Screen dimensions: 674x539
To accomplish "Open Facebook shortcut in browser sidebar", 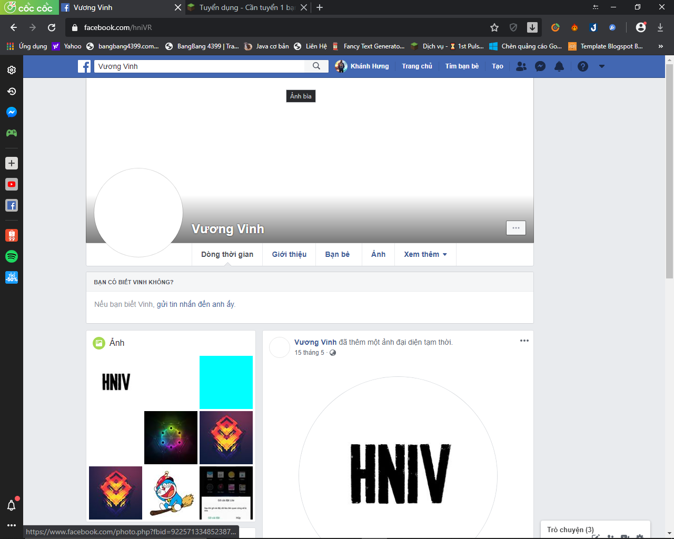I will (12, 205).
